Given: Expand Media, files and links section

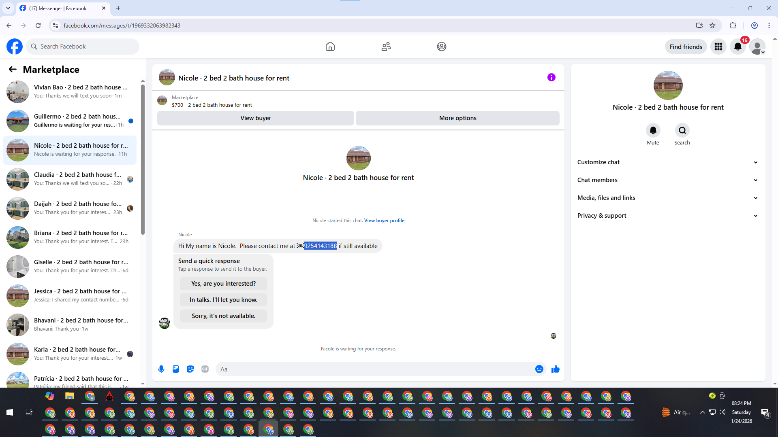Looking at the screenshot, I should tap(667, 198).
